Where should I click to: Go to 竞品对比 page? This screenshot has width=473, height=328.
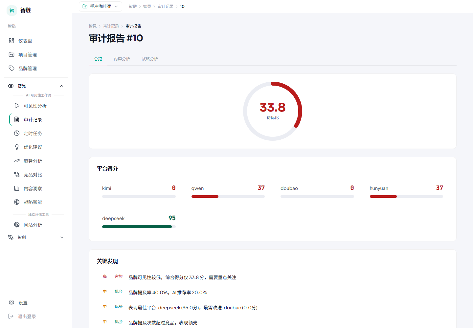pyautogui.click(x=39, y=174)
